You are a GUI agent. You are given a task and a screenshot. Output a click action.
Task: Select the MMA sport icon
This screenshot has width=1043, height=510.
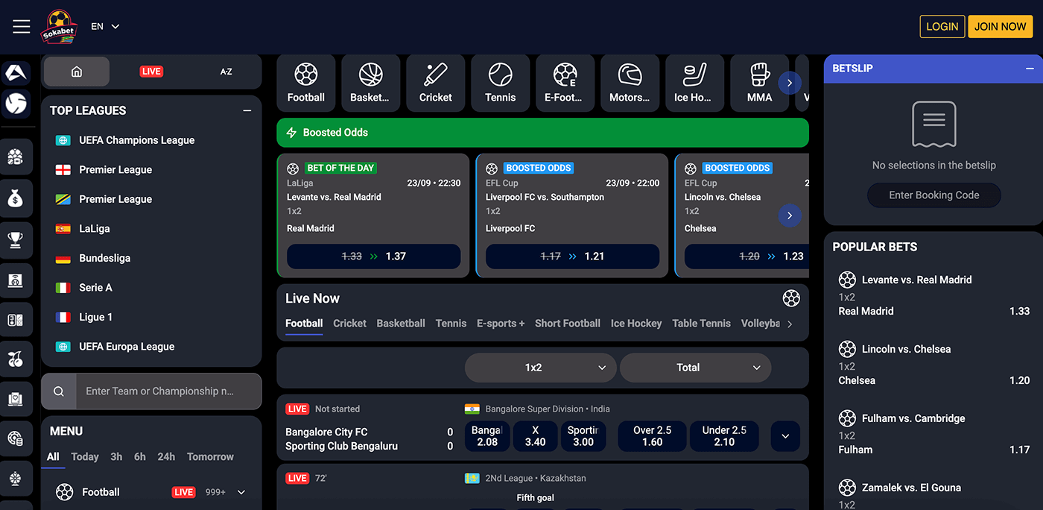coord(759,82)
